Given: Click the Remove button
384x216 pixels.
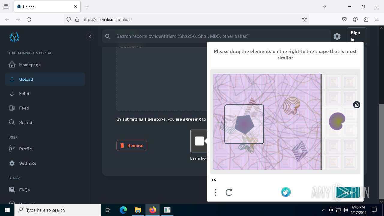Looking at the screenshot, I should [x=132, y=145].
